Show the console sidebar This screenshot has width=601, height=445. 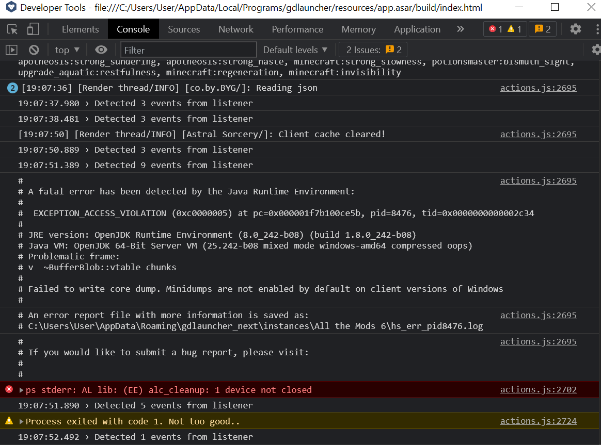[11, 50]
